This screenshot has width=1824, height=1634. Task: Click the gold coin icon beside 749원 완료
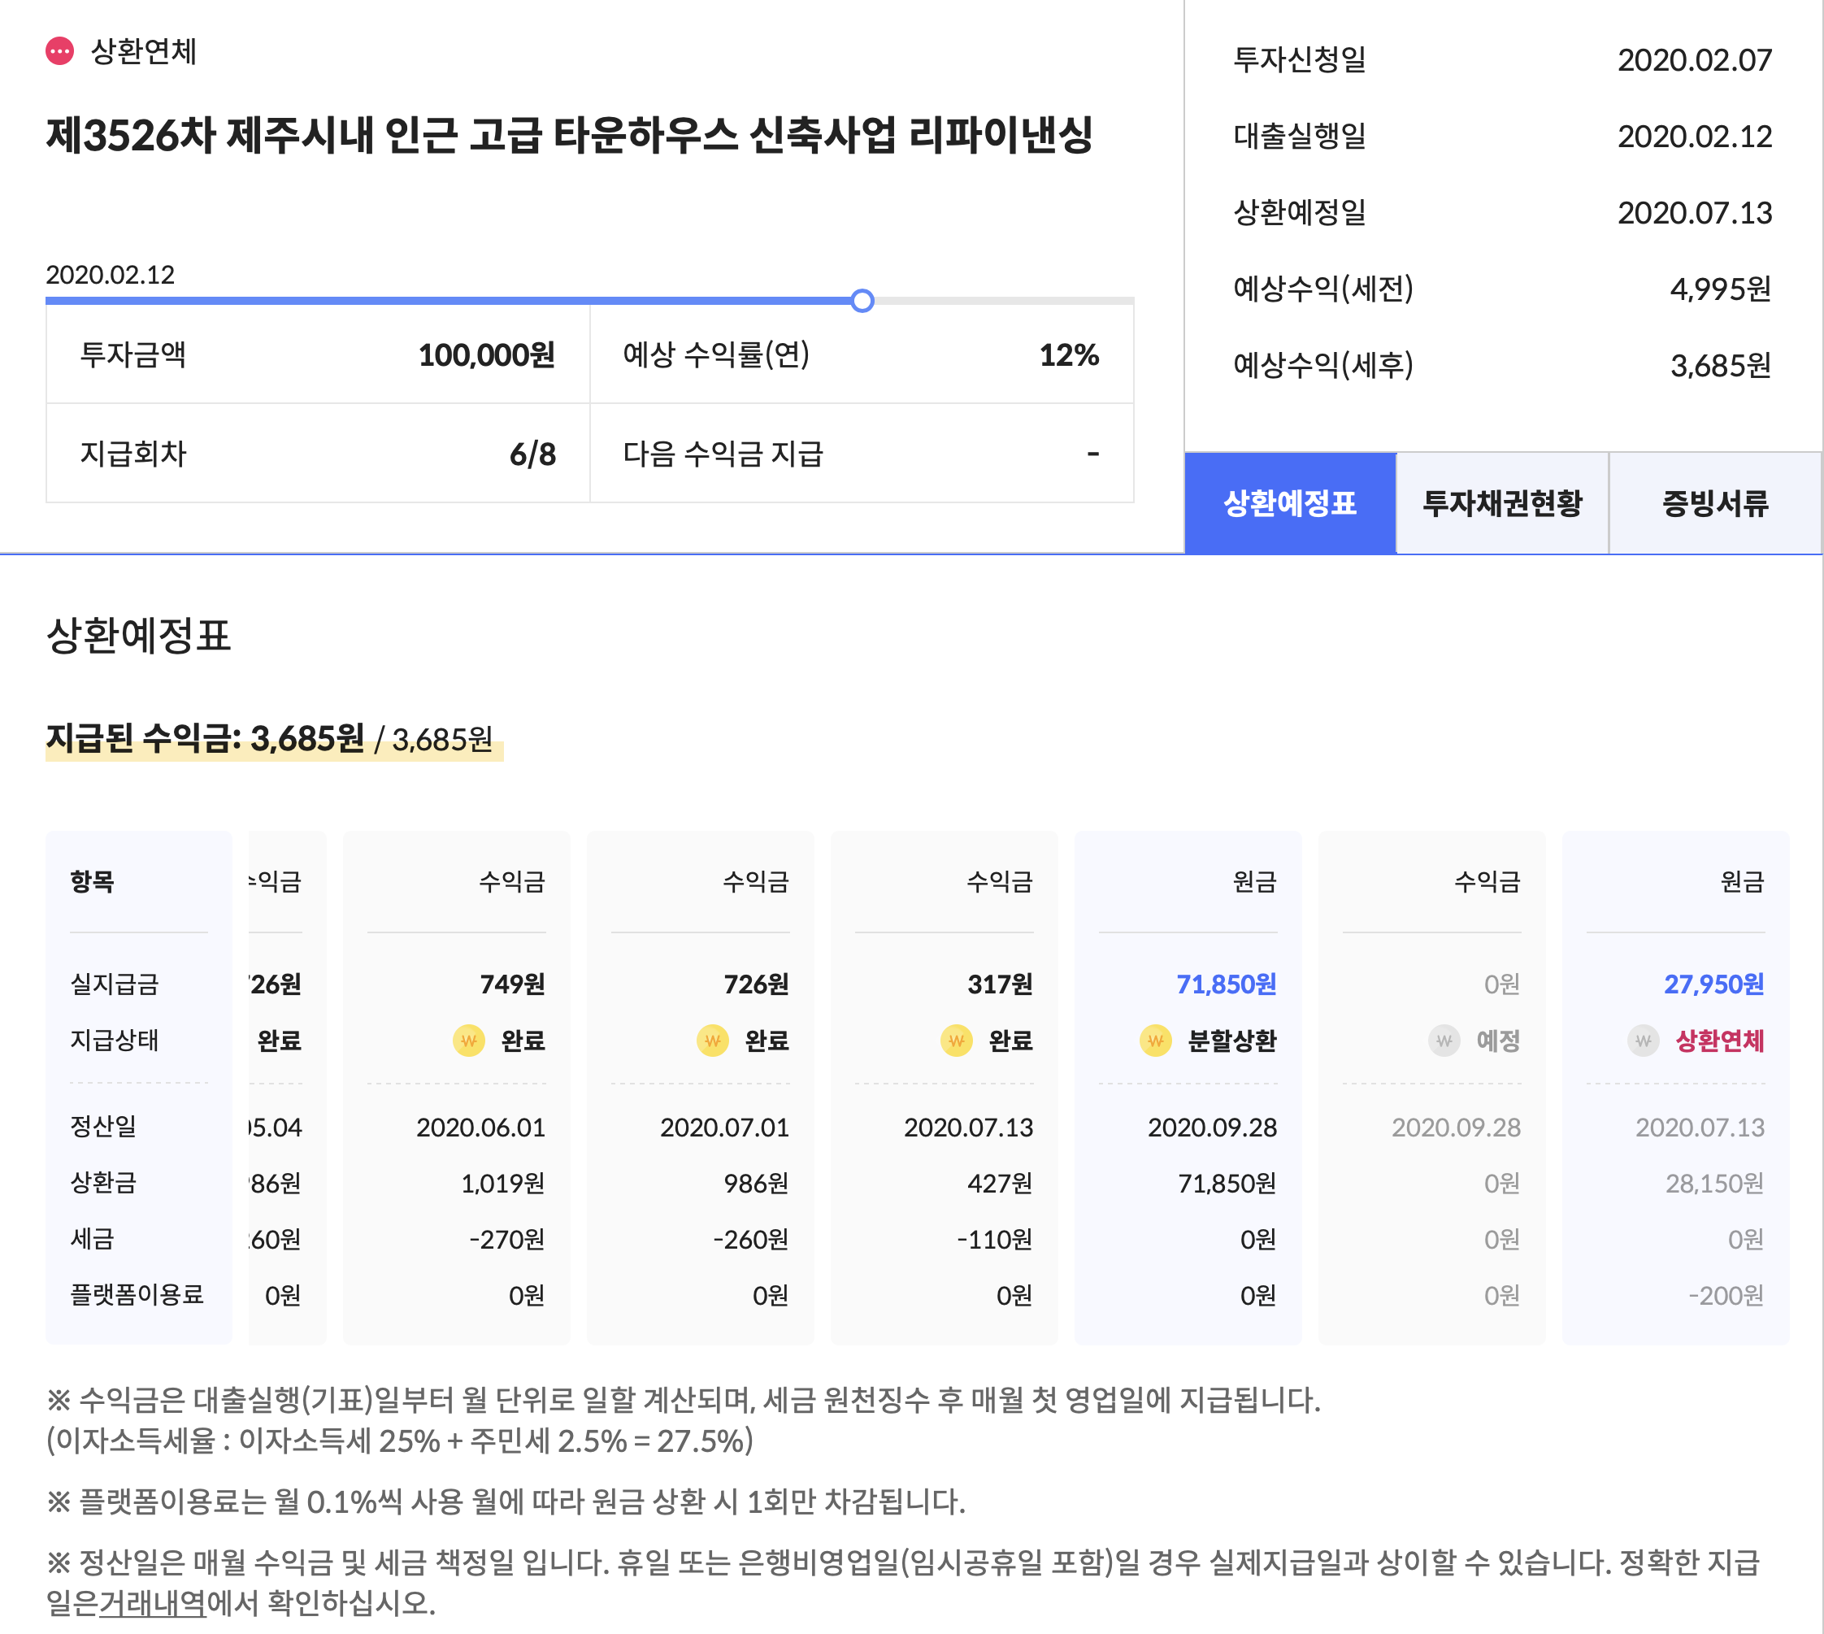coord(468,1041)
